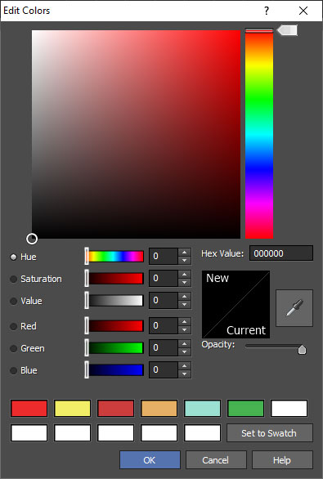Open the help question mark in title bar
Screen dimensions: 323x479
[x=267, y=11]
